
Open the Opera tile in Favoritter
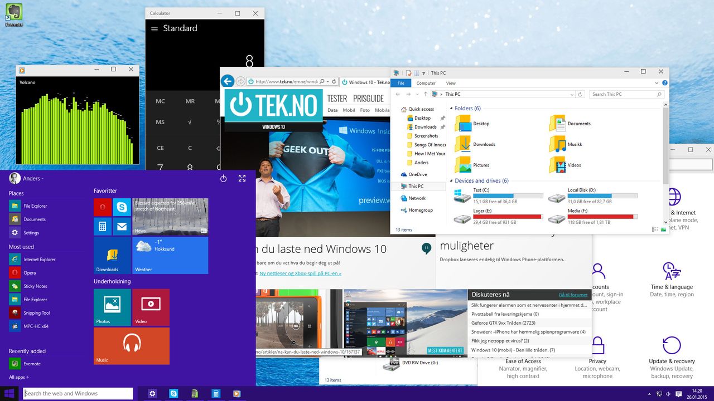click(x=103, y=207)
